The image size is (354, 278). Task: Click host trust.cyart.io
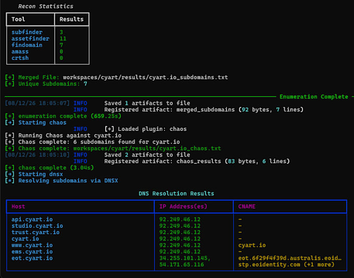(35, 232)
